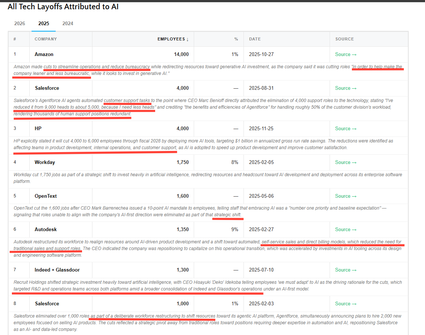Viewport: 425px width, 335px height.
Task: Select the 2025 tab
Action: (44, 24)
